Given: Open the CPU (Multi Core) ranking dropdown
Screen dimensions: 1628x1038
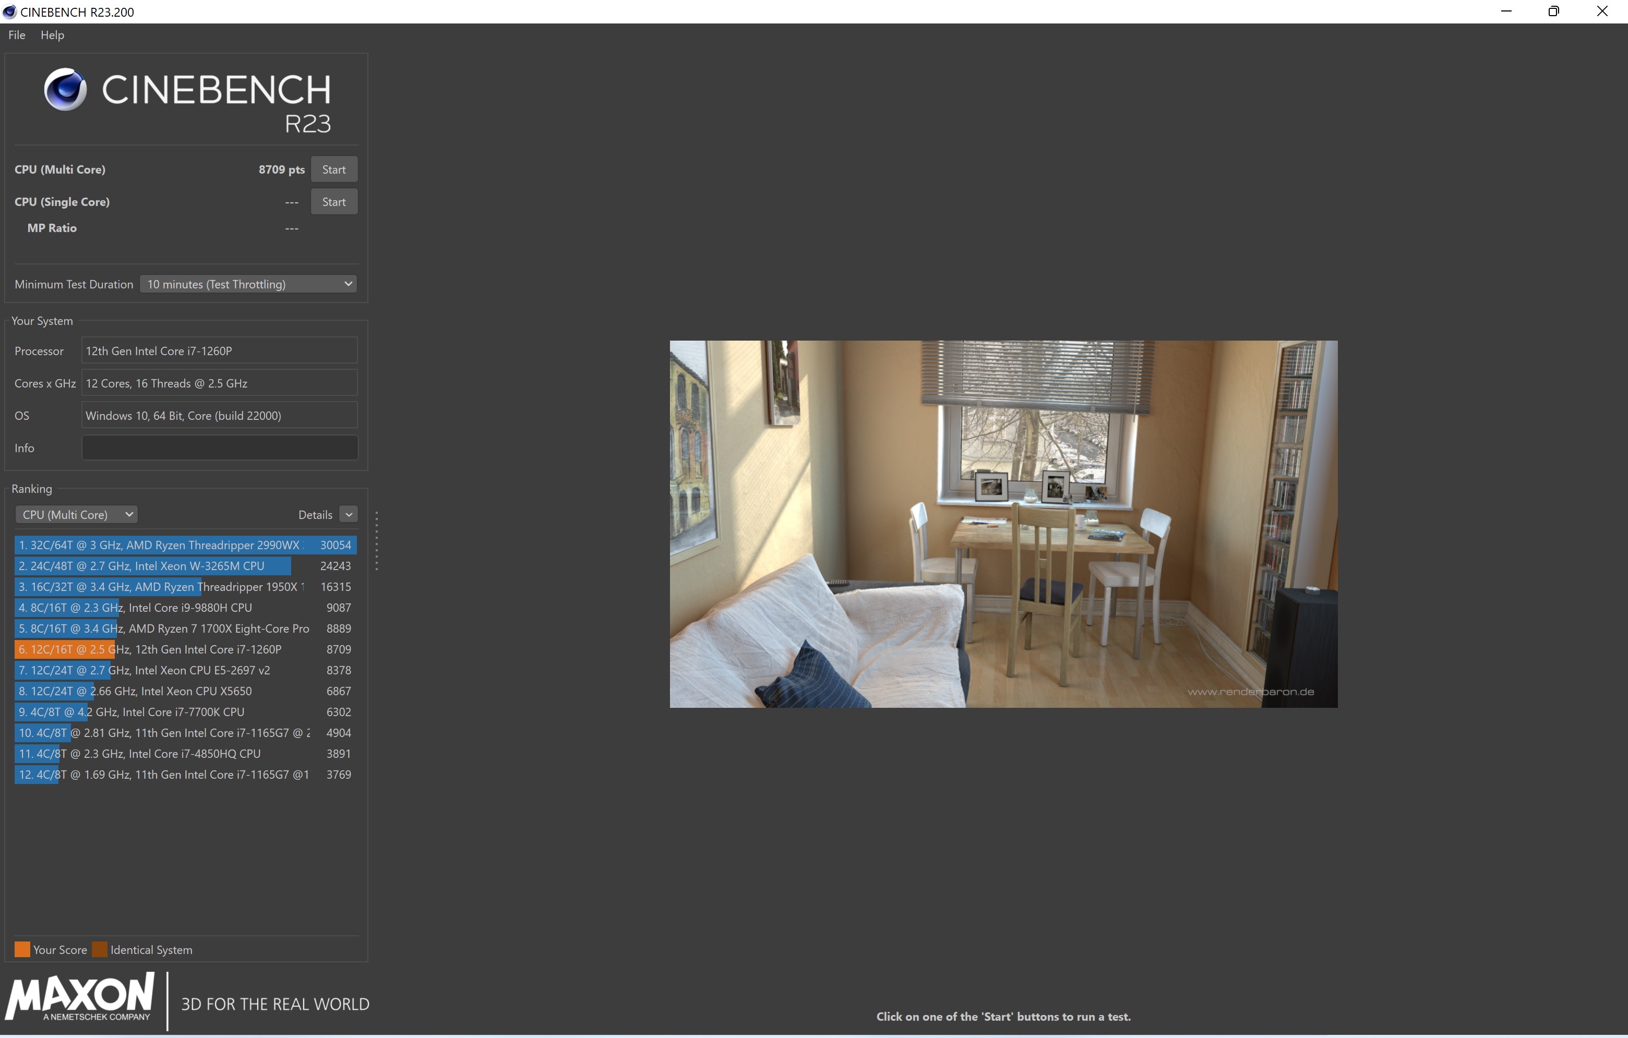Looking at the screenshot, I should (76, 514).
